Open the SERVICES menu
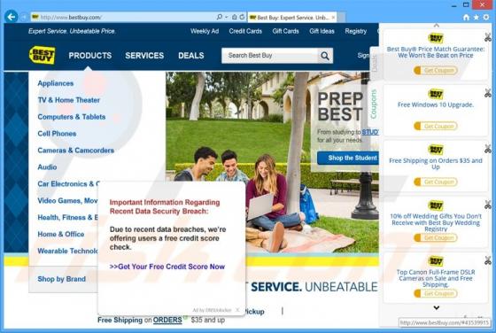 (x=144, y=56)
